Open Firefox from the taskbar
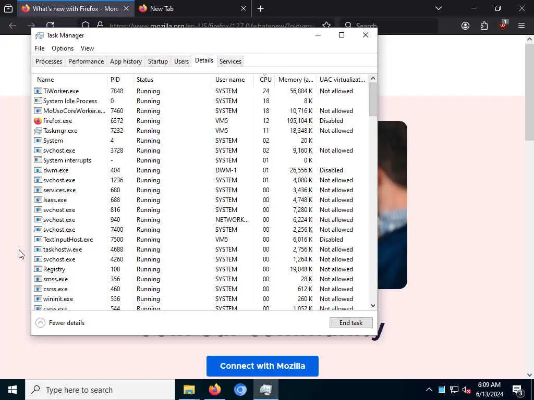The height and width of the screenshot is (400, 534). point(214,390)
